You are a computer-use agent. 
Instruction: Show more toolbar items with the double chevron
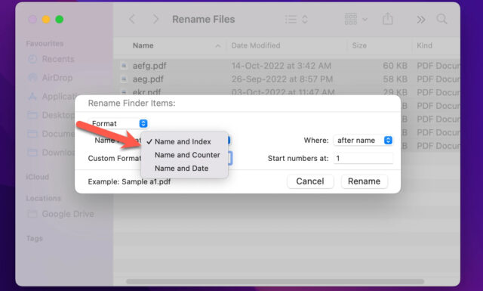pos(421,20)
